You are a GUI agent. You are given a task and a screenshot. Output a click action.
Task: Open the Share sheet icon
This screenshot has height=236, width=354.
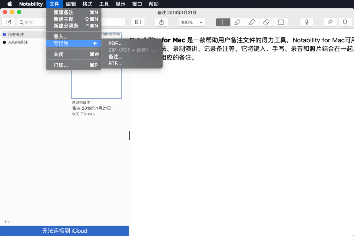(161, 22)
